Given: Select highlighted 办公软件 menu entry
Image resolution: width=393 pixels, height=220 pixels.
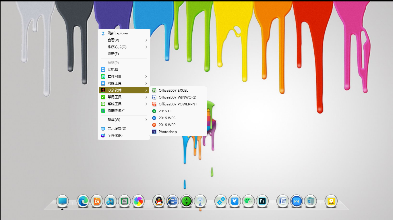Looking at the screenshot, I should pos(124,90).
